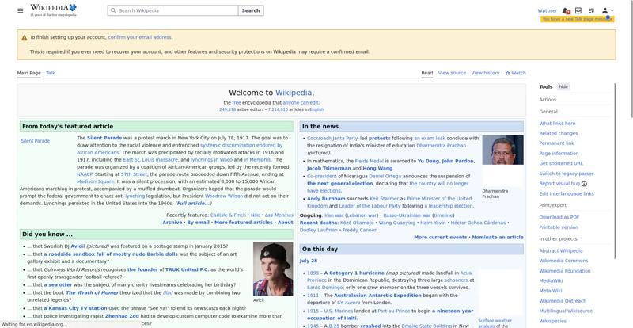Open the View history tab
Viewport: 633px width, 328px height.
pos(485,73)
